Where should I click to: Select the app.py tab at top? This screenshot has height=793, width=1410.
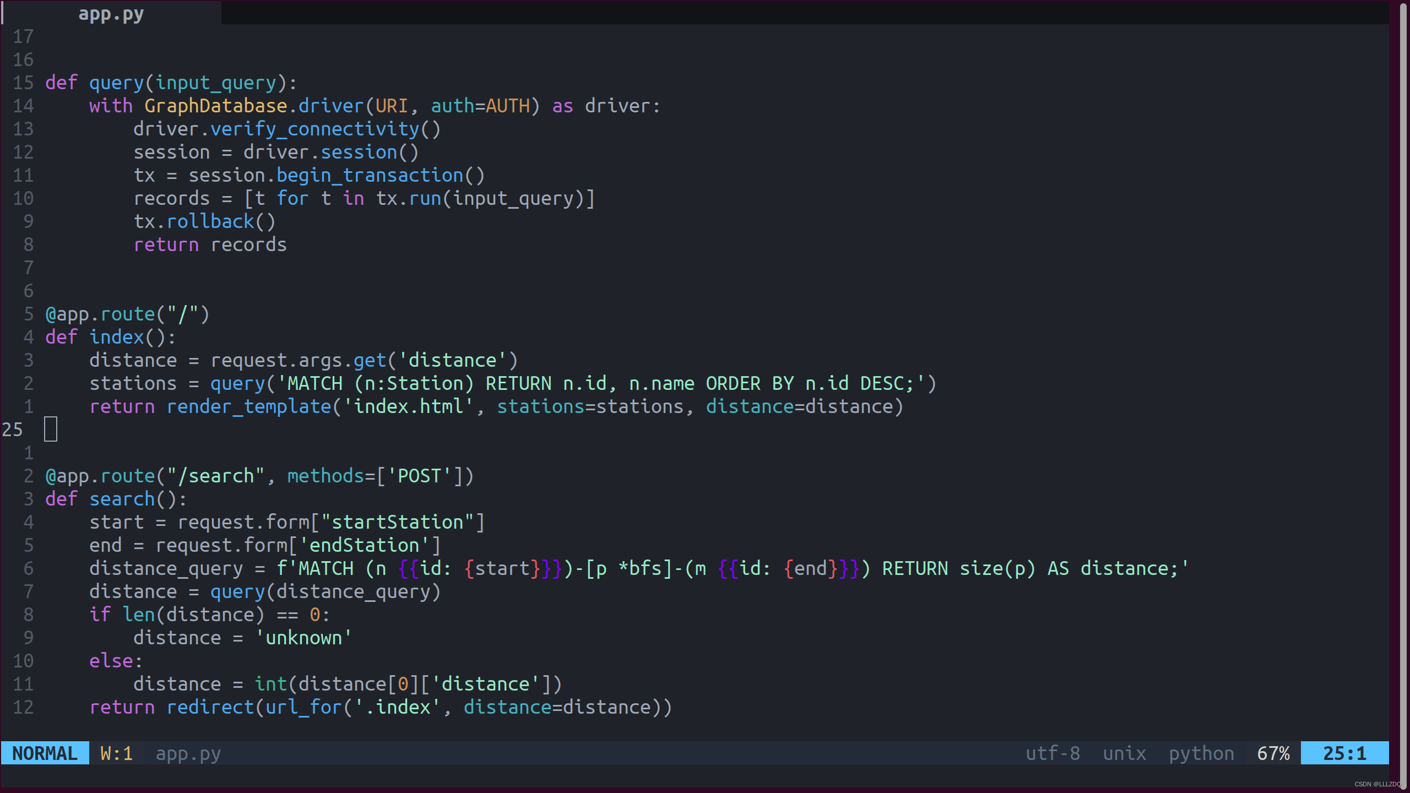tap(111, 14)
